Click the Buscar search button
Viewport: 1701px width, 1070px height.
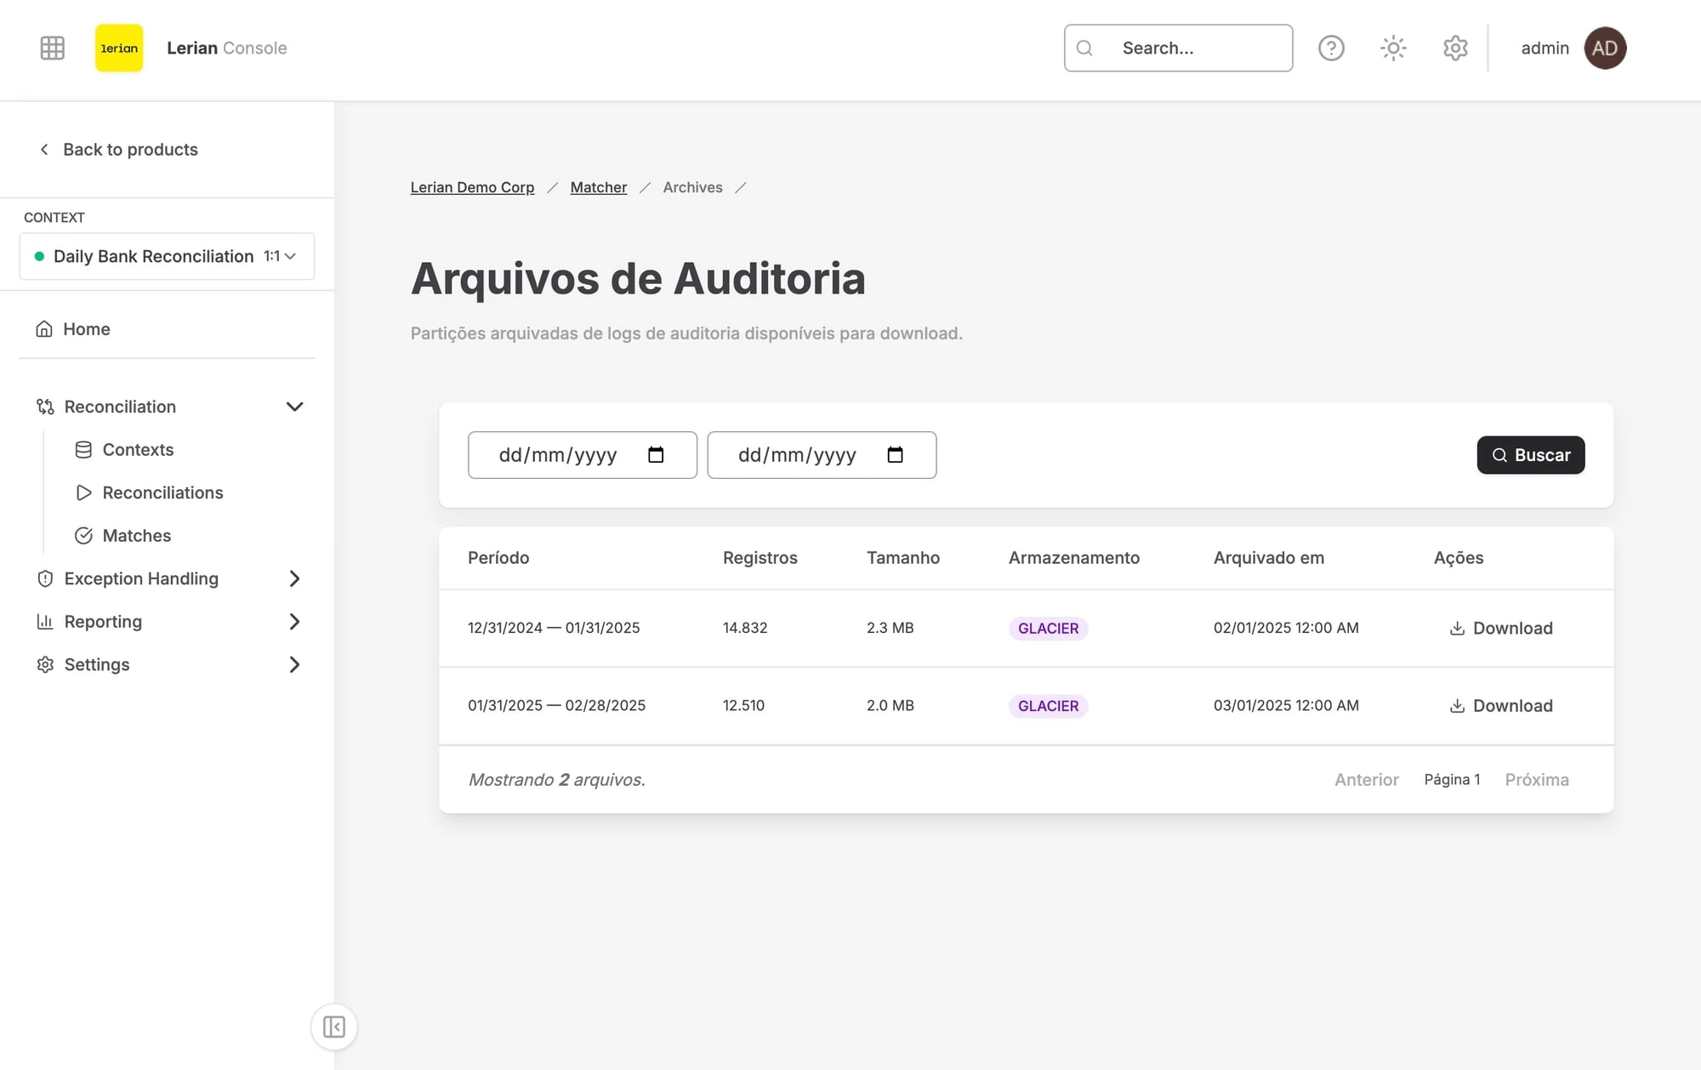click(1530, 455)
